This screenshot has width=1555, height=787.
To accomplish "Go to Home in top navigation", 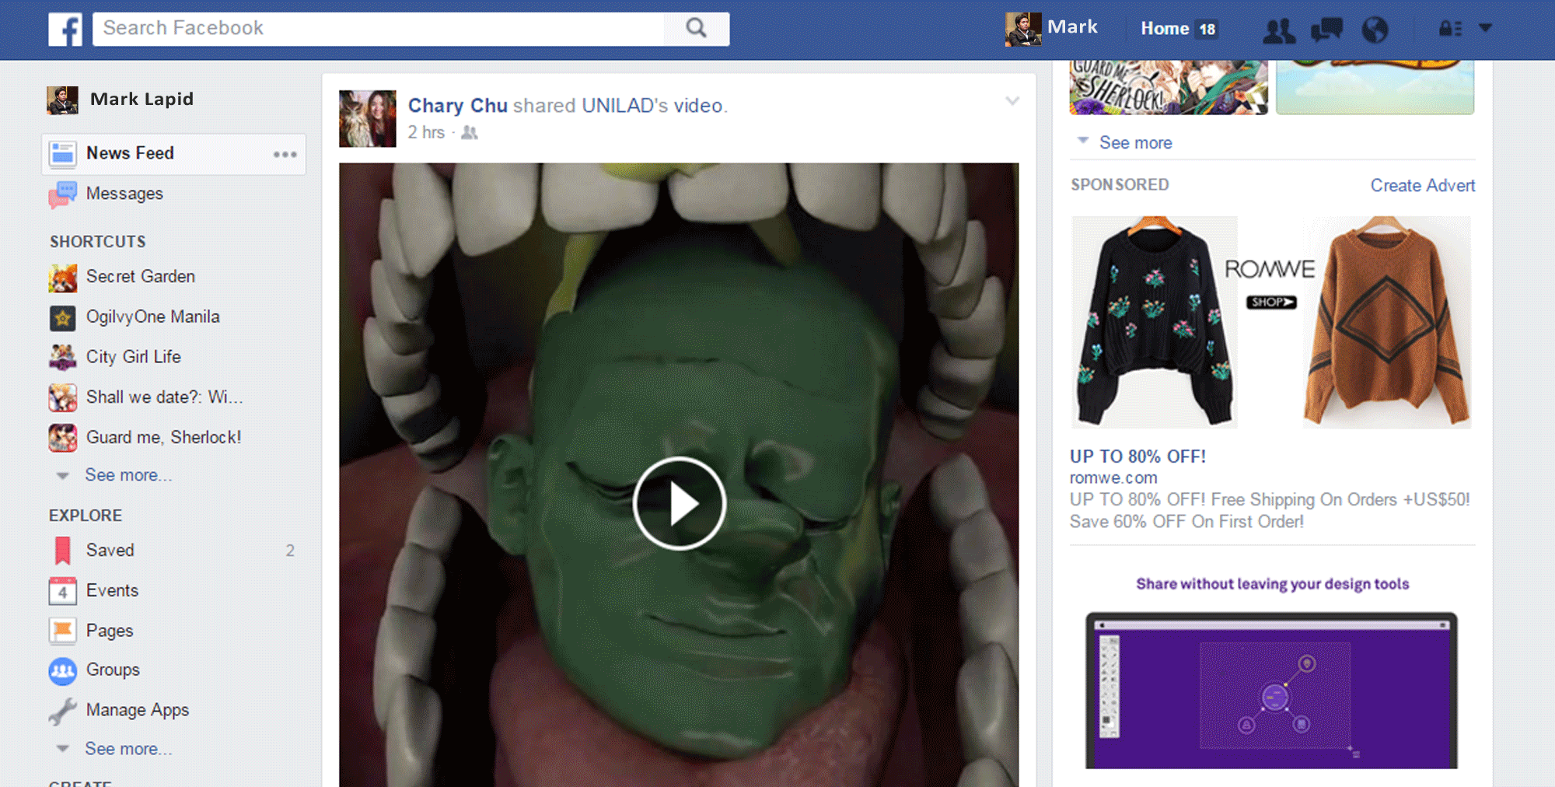I will pyautogui.click(x=1165, y=29).
